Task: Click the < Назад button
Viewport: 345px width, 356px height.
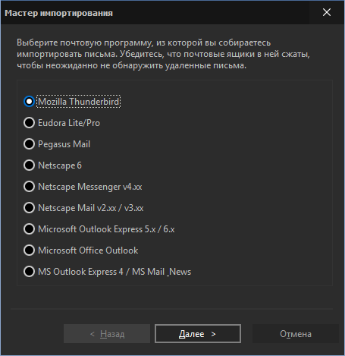Action: [107, 334]
